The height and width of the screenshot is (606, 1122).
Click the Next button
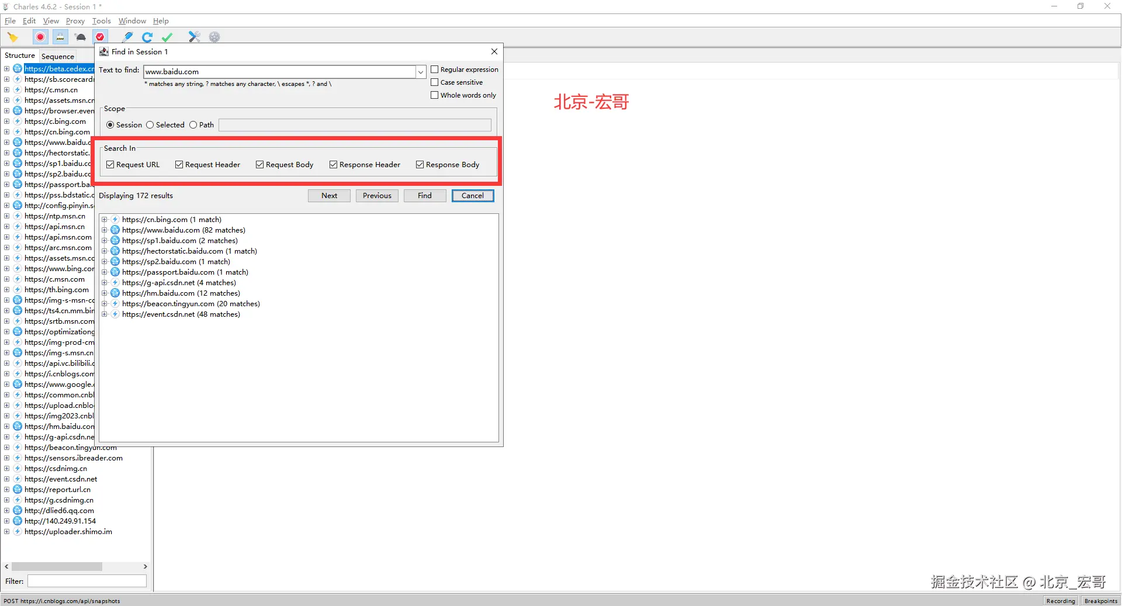[329, 196]
